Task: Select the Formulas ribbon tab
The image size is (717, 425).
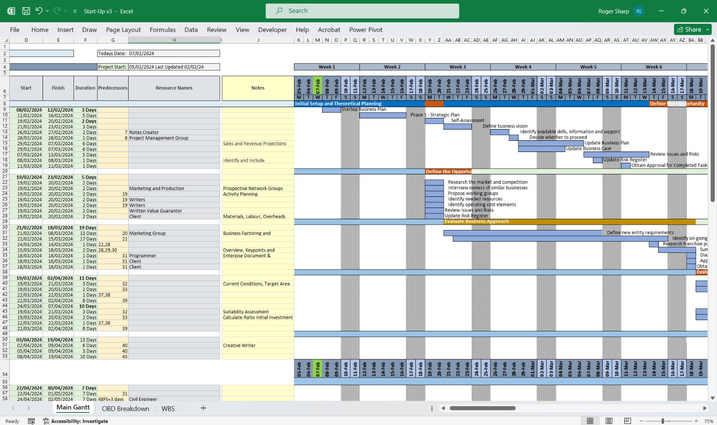Action: coord(163,30)
